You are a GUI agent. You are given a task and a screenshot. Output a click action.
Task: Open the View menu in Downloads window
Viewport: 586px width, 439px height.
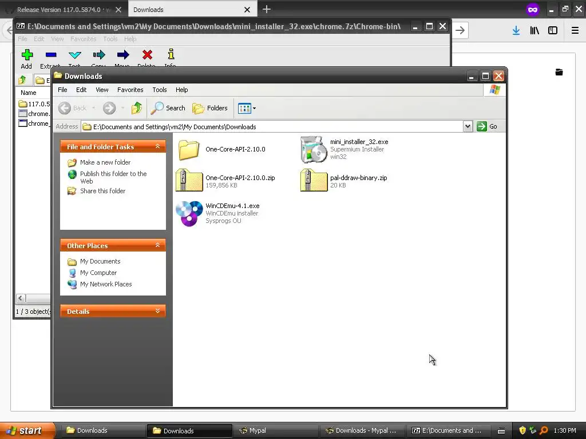102,90
